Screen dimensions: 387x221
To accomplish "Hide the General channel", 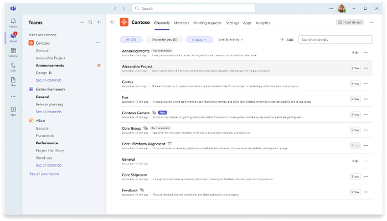I will tap(355, 161).
